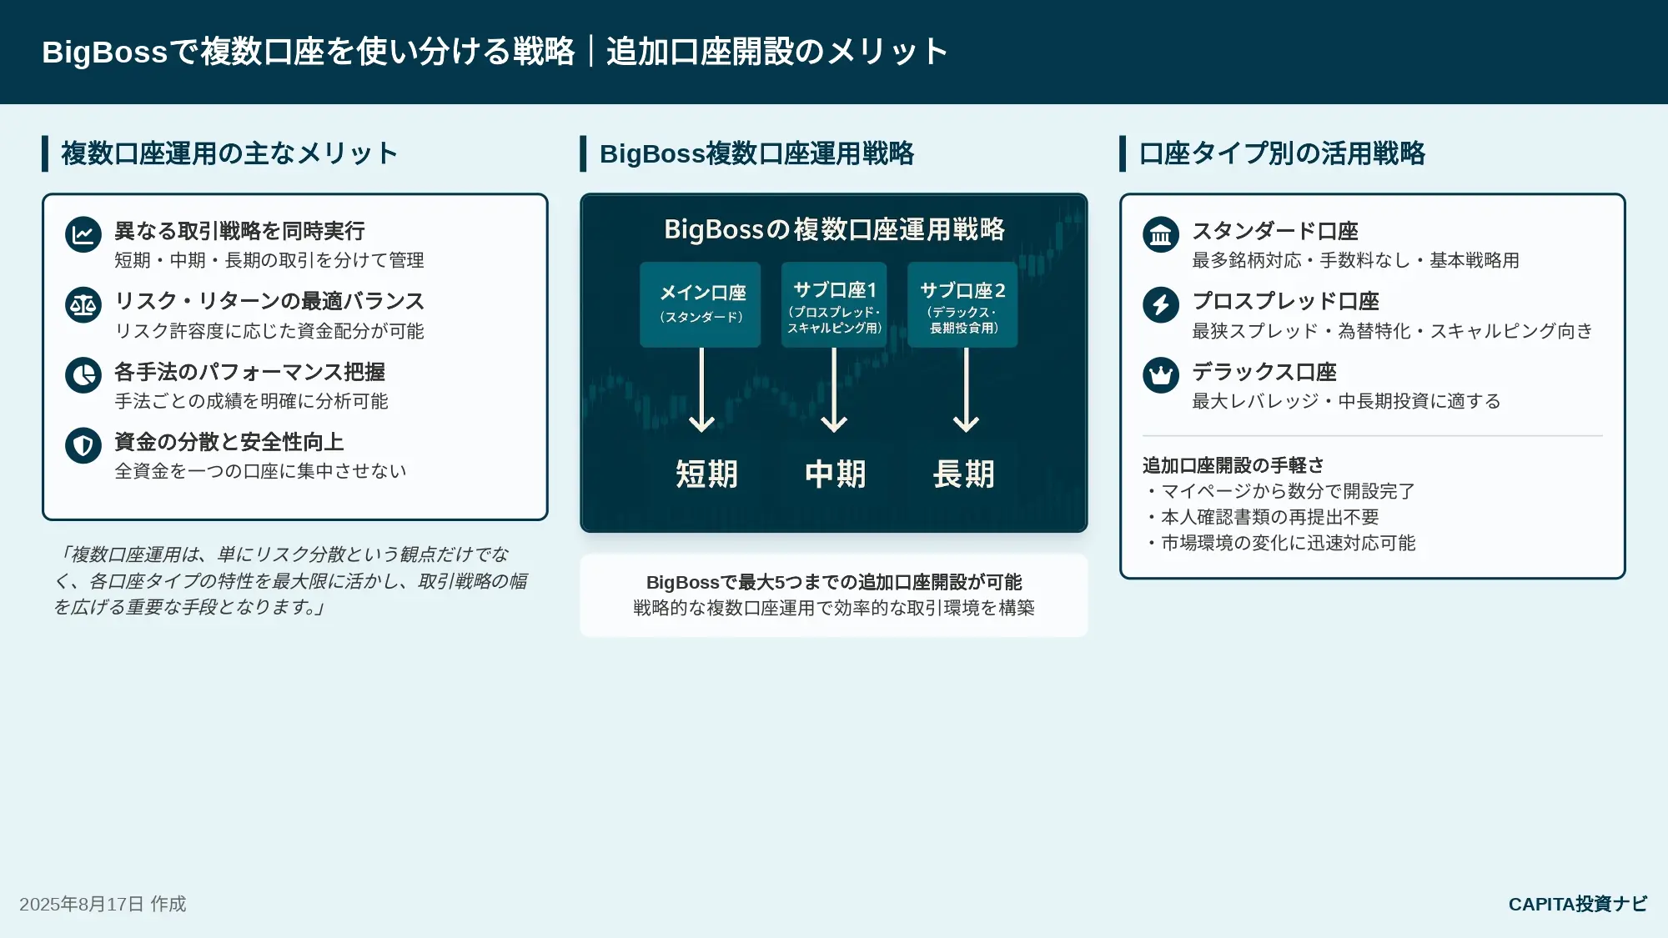Image resolution: width=1668 pixels, height=938 pixels.
Task: Click the balance scale icon beside リスク・リターンの最適バランス
Action: (x=83, y=305)
